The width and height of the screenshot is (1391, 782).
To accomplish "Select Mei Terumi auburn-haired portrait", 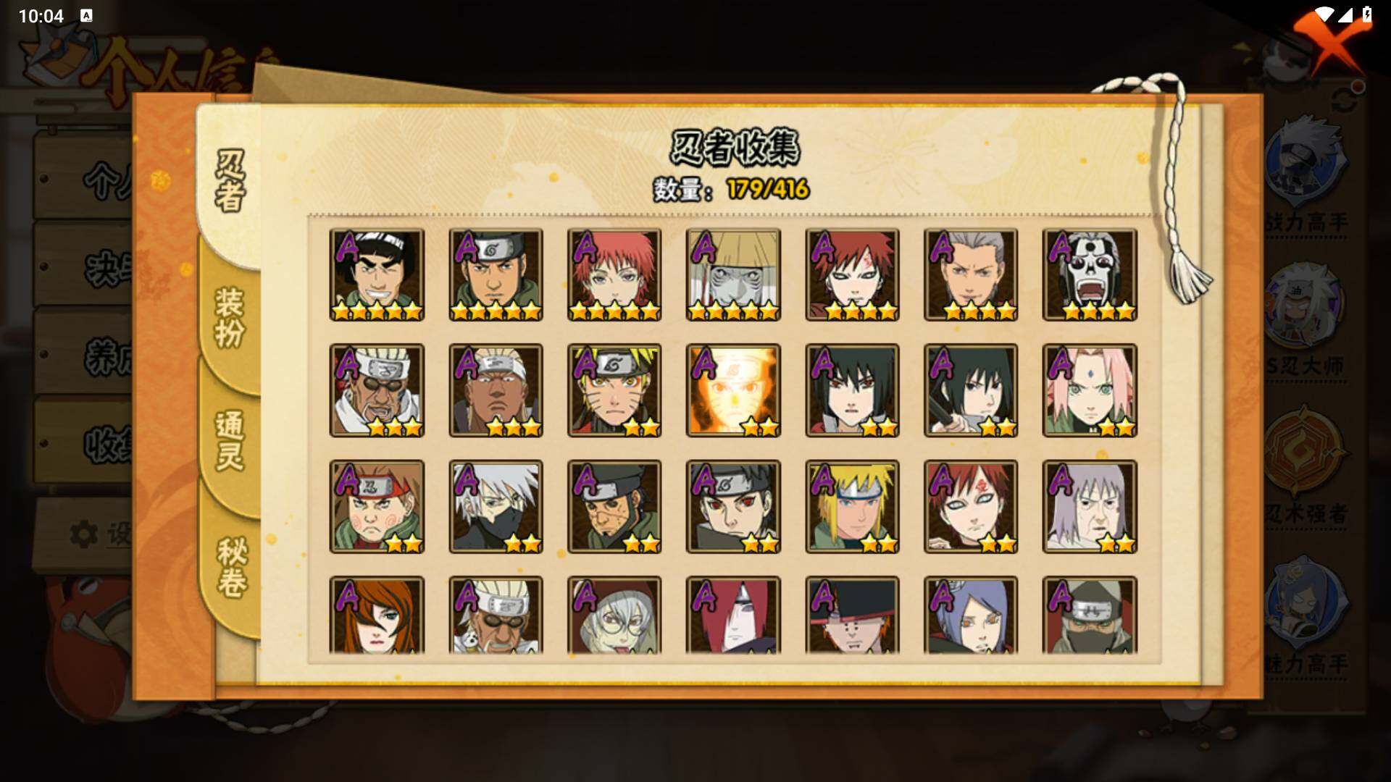I will click(x=377, y=615).
